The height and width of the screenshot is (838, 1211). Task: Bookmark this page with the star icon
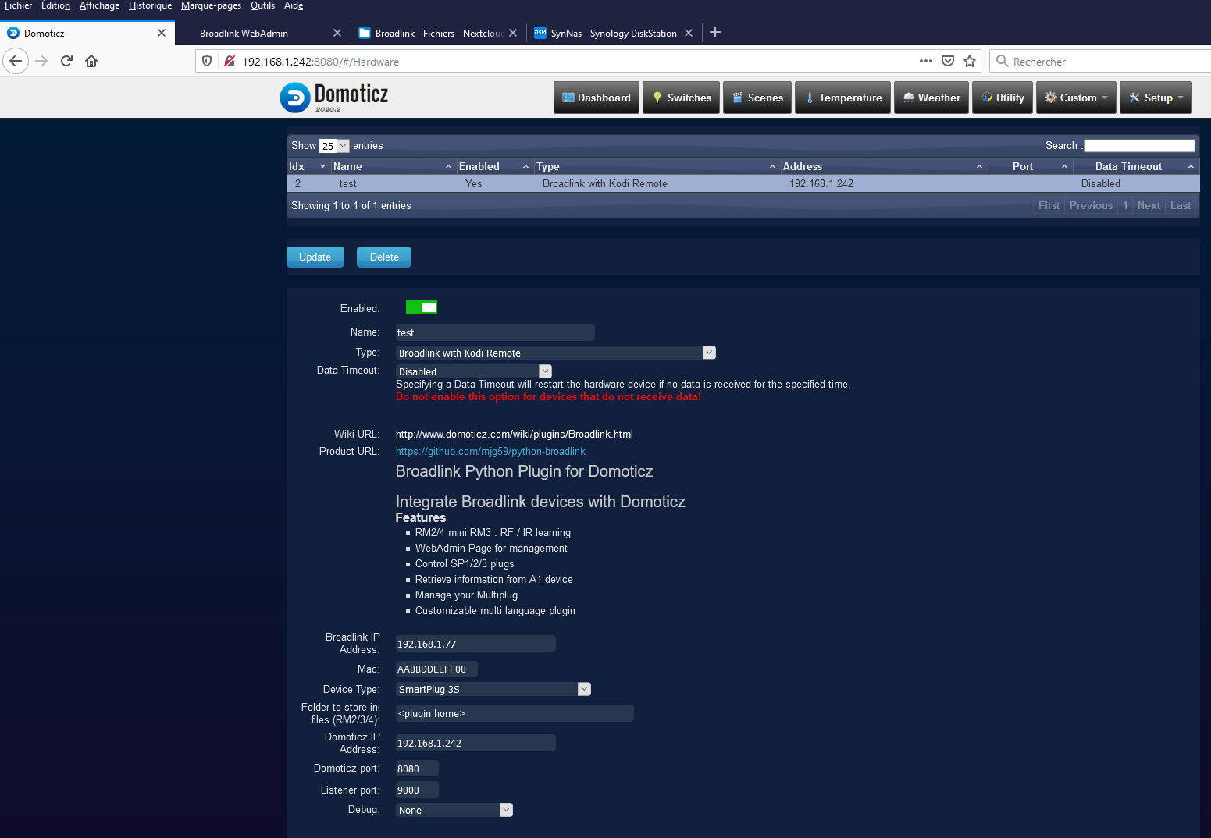[970, 61]
